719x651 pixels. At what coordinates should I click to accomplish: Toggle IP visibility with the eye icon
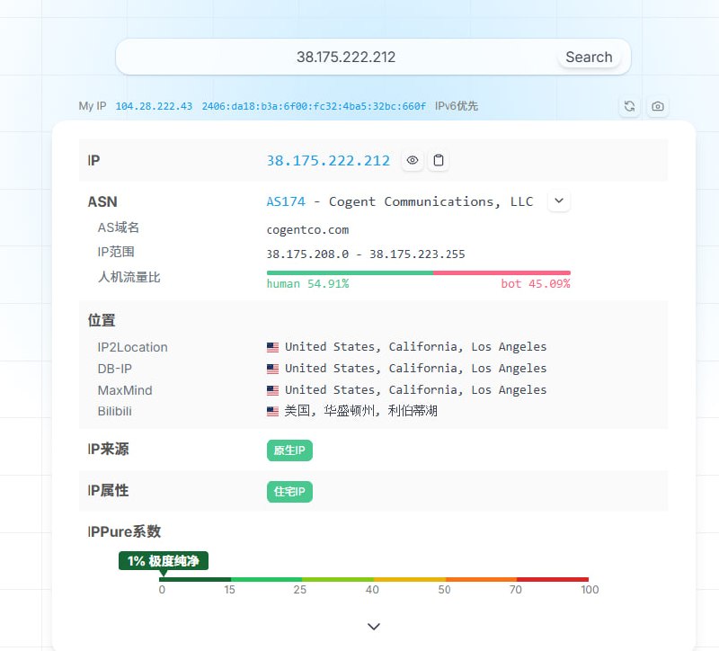[x=413, y=161]
